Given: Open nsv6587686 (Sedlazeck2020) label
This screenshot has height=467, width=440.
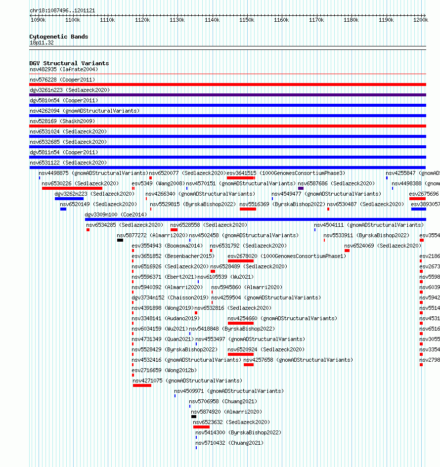Looking at the screenshot, I should click(x=336, y=183).
